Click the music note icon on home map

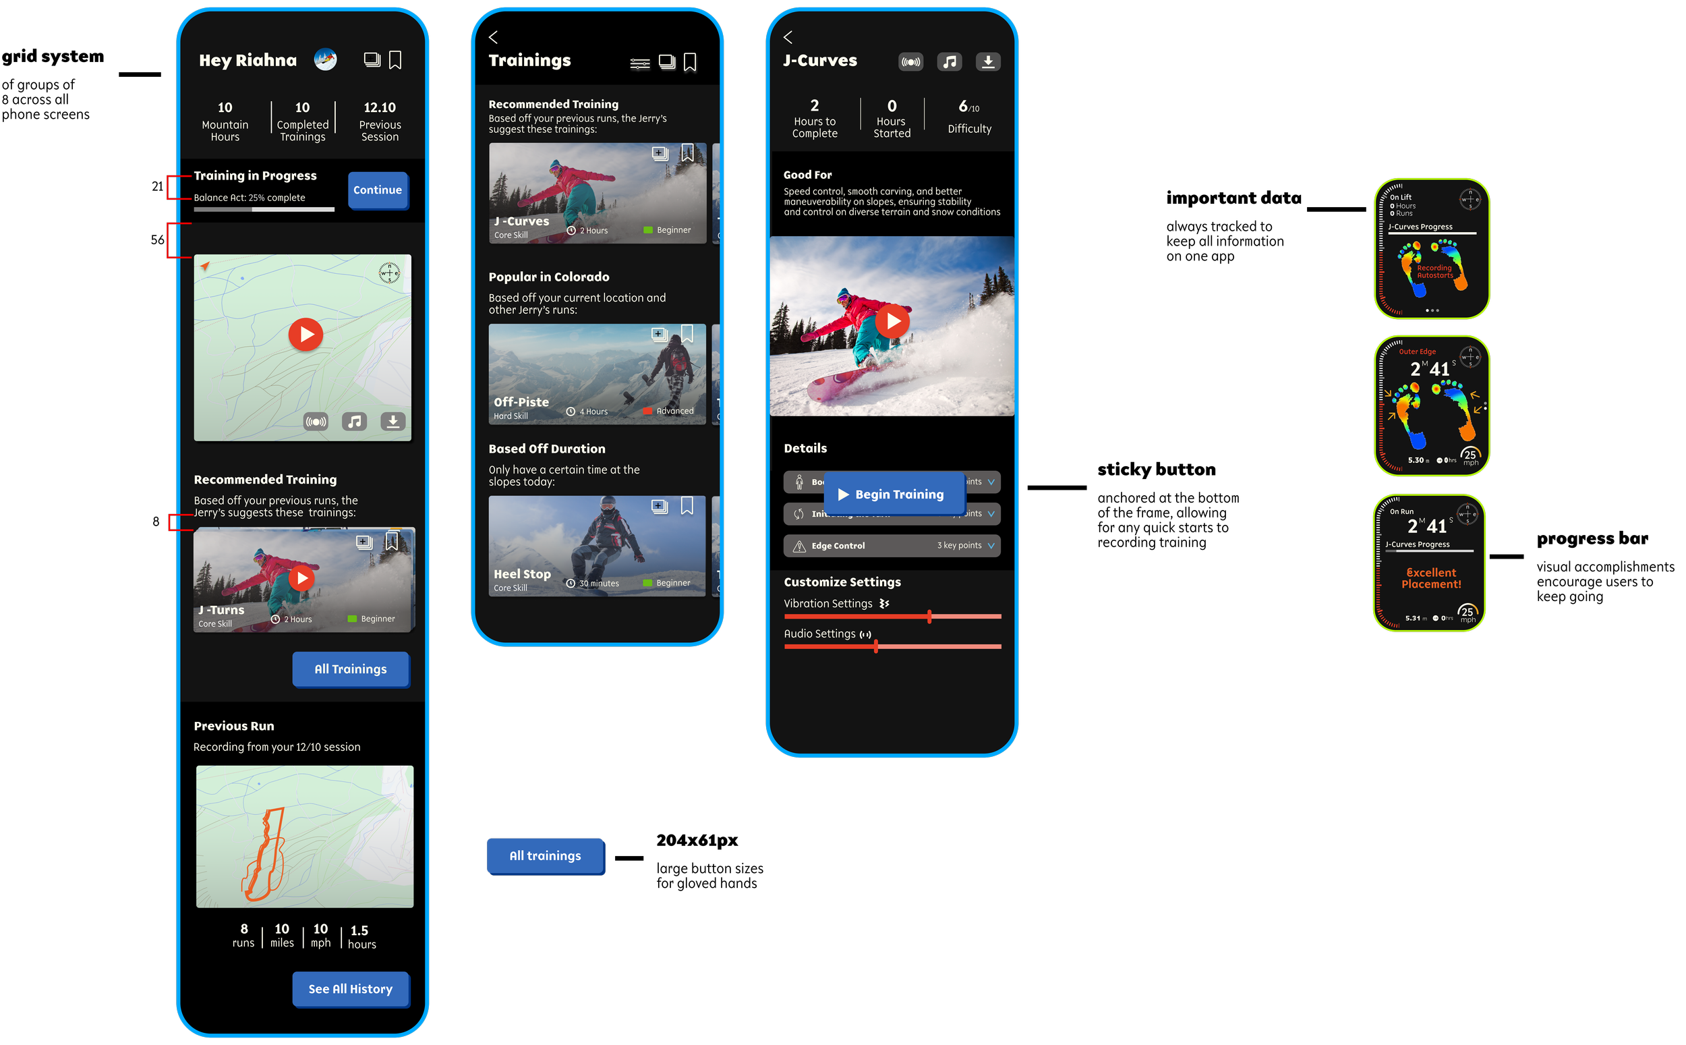[x=354, y=422]
